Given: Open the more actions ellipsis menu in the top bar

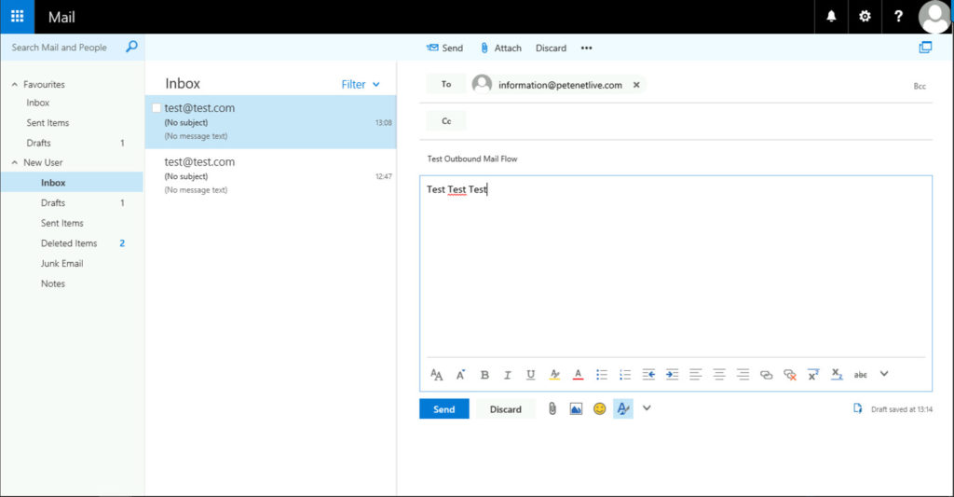Looking at the screenshot, I should click(586, 48).
